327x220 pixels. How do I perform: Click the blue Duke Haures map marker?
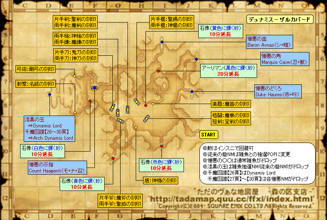192,91
